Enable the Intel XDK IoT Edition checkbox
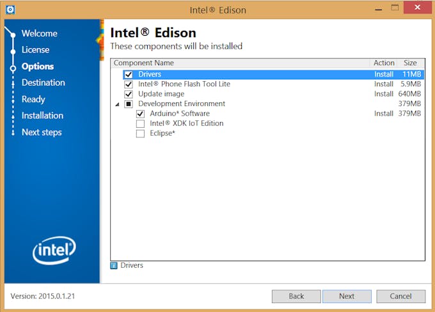Image resolution: width=435 pixels, height=312 pixels. pos(140,123)
